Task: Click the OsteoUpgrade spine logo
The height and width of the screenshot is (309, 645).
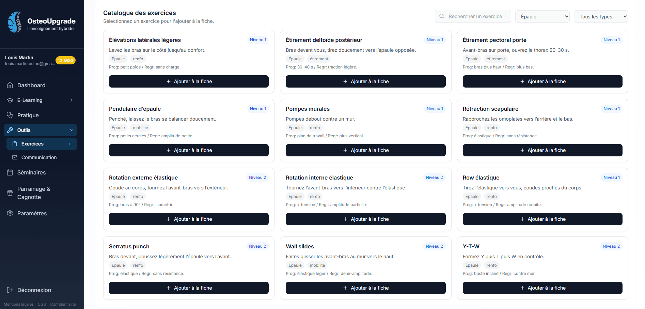Action: point(14,22)
